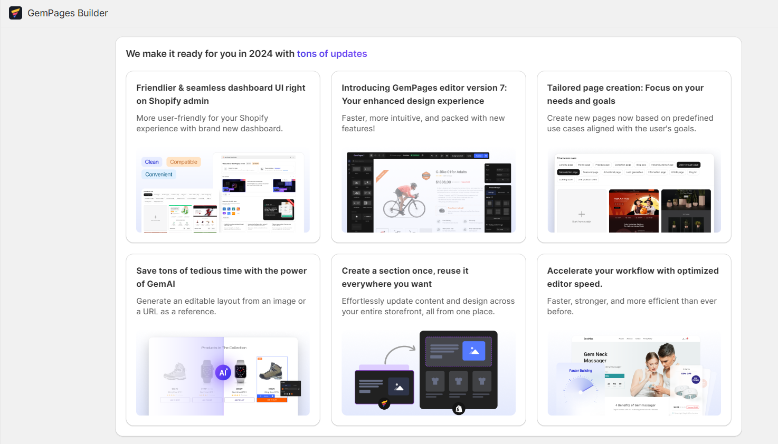Open "Create a section once, reuse it" title
778x444 pixels.
point(405,277)
